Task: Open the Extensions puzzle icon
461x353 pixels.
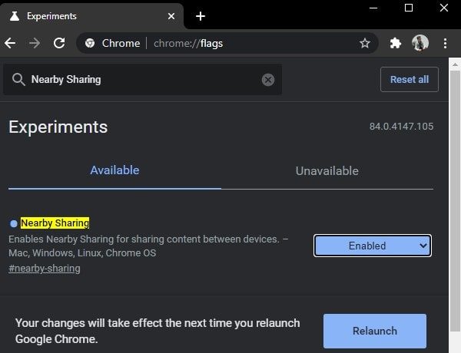Action: coord(395,43)
